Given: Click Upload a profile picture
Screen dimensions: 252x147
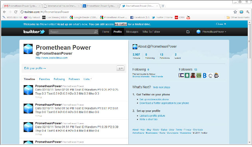Looking at the screenshot, I should (x=152, y=115).
